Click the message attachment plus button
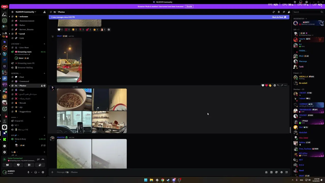Viewport: 325px width, 183px height. 52,172
